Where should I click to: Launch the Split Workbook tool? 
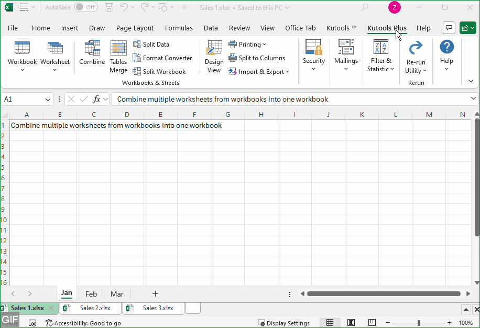pyautogui.click(x=159, y=72)
